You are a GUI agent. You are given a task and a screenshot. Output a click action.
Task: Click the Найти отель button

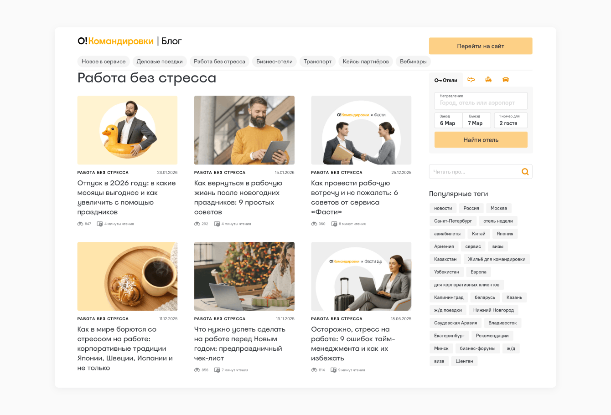point(481,140)
